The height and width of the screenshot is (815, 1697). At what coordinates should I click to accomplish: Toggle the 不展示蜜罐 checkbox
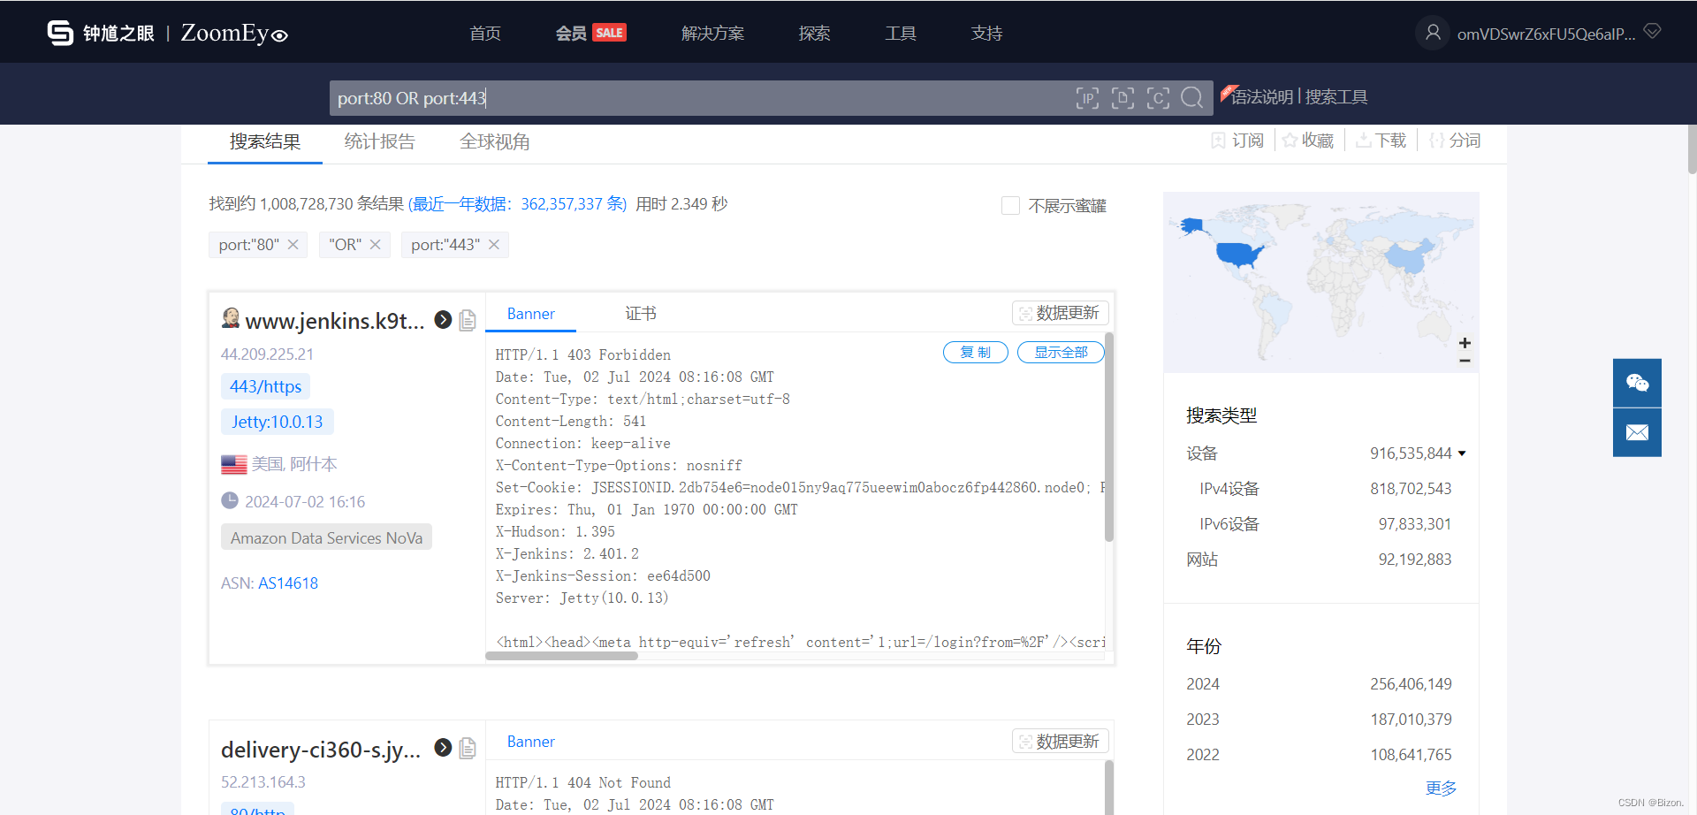point(1010,205)
